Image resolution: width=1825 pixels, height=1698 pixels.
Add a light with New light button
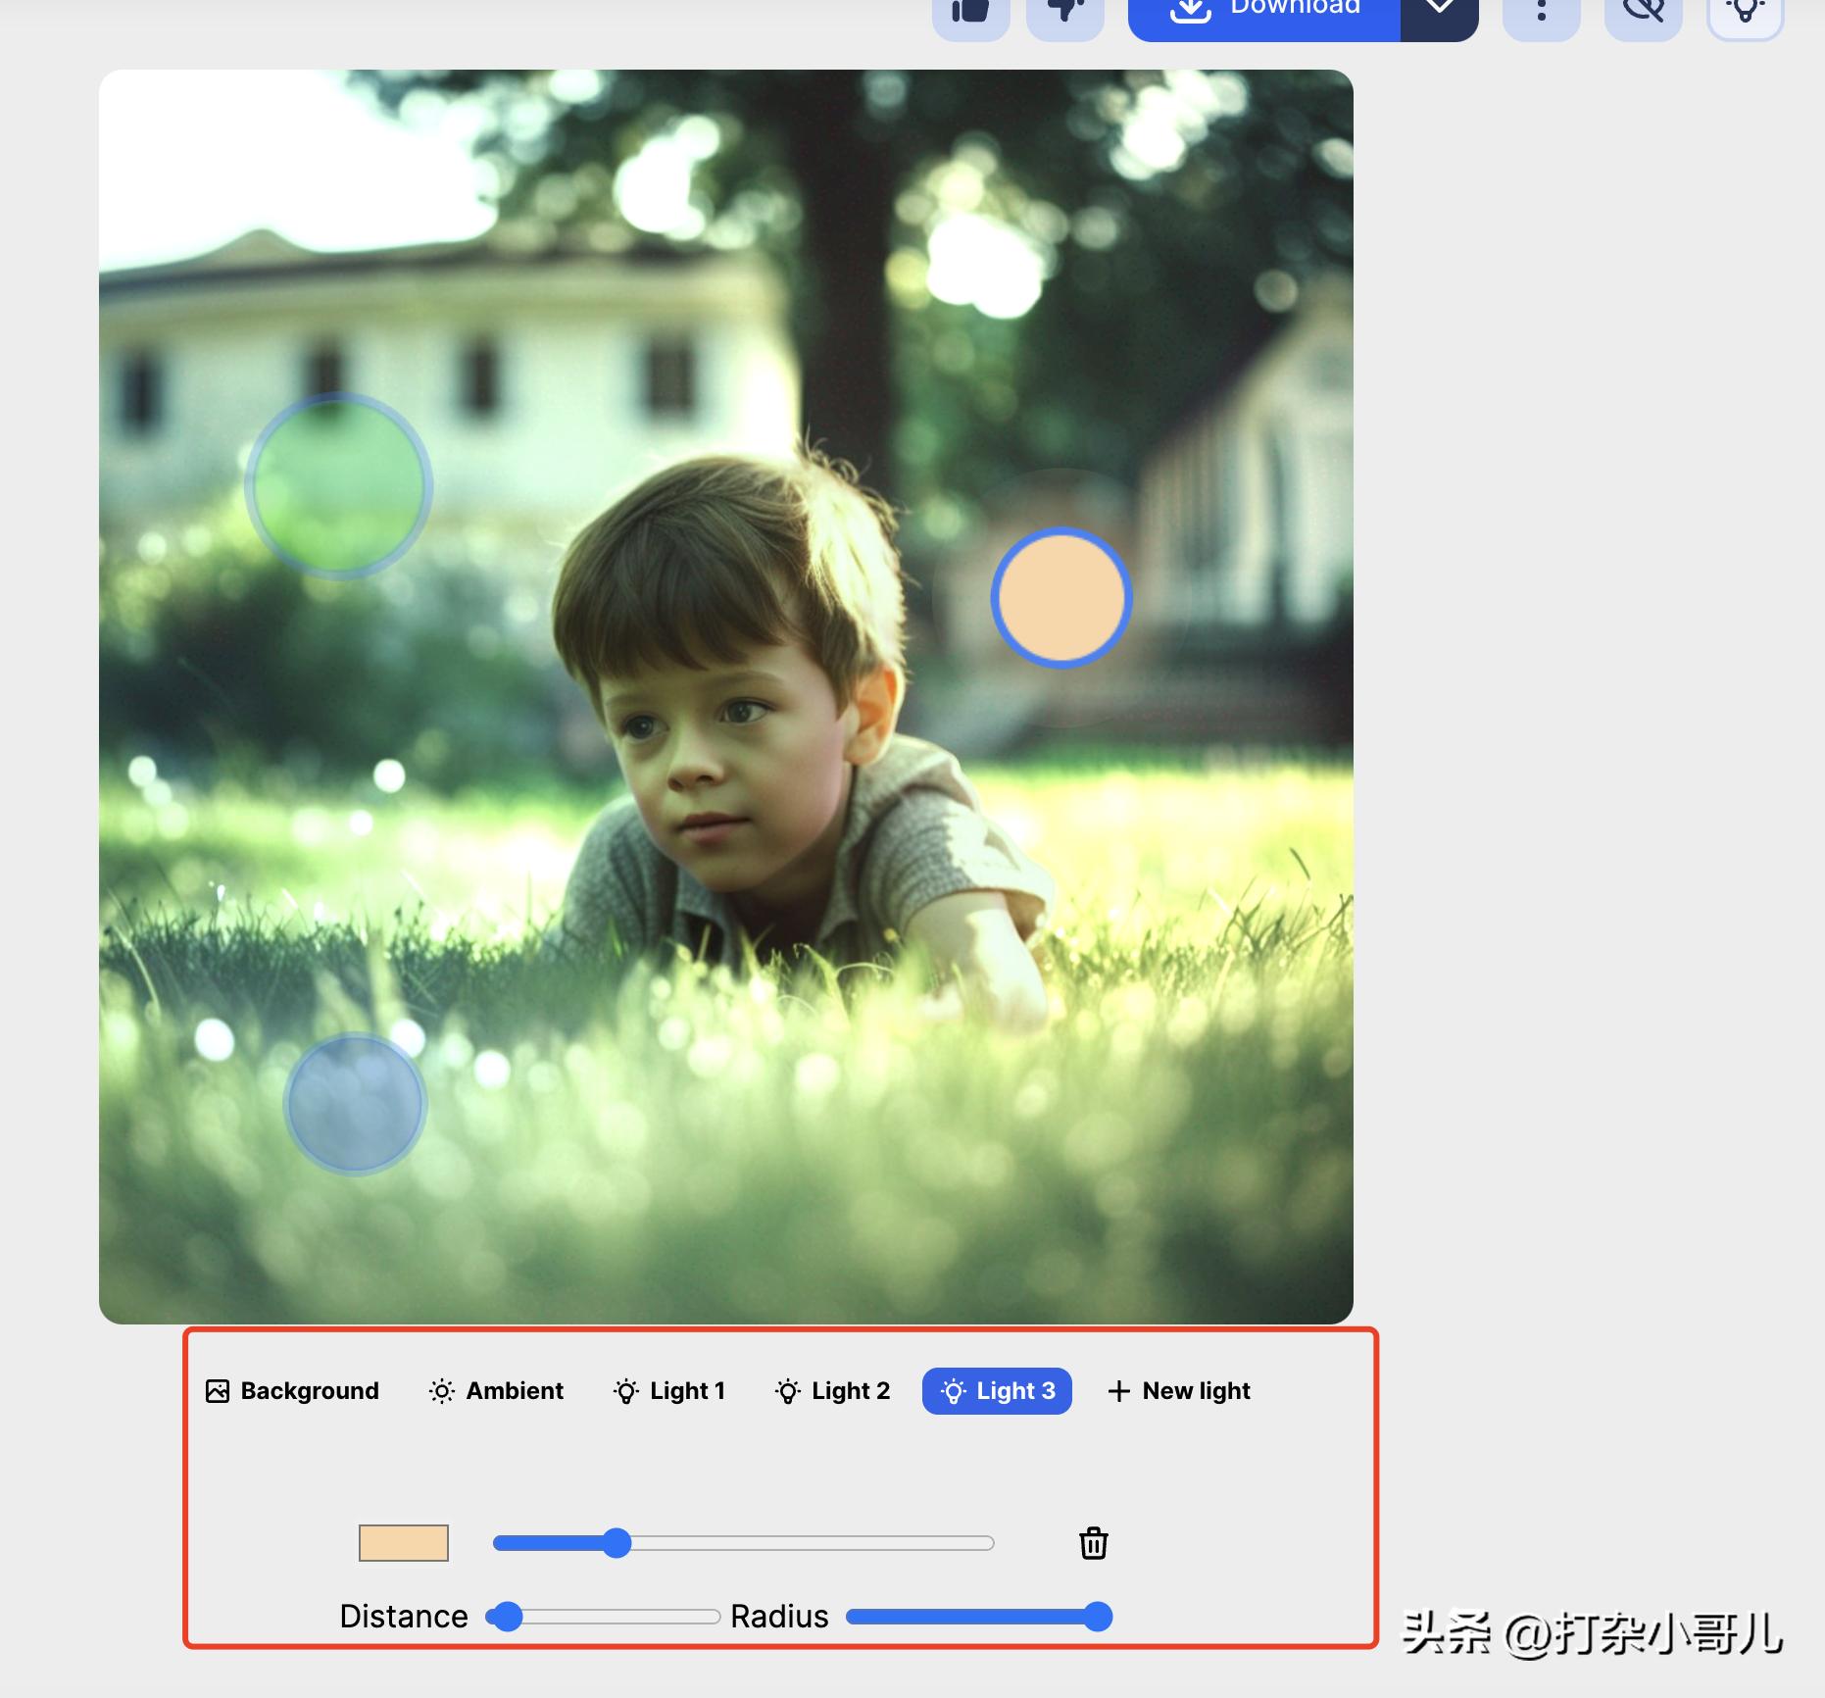click(1179, 1391)
